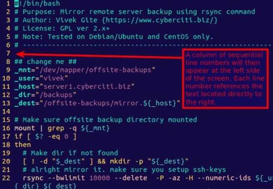Click the mkdir command on line 20
Screen dimensions: 273x189
click(x=120, y=161)
